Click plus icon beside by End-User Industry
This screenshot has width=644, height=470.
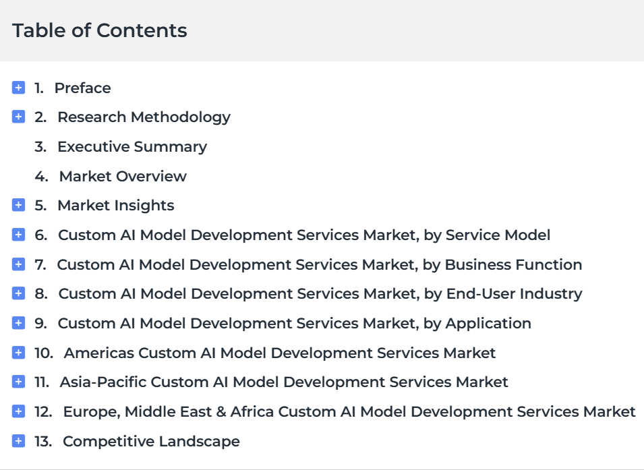pos(18,293)
